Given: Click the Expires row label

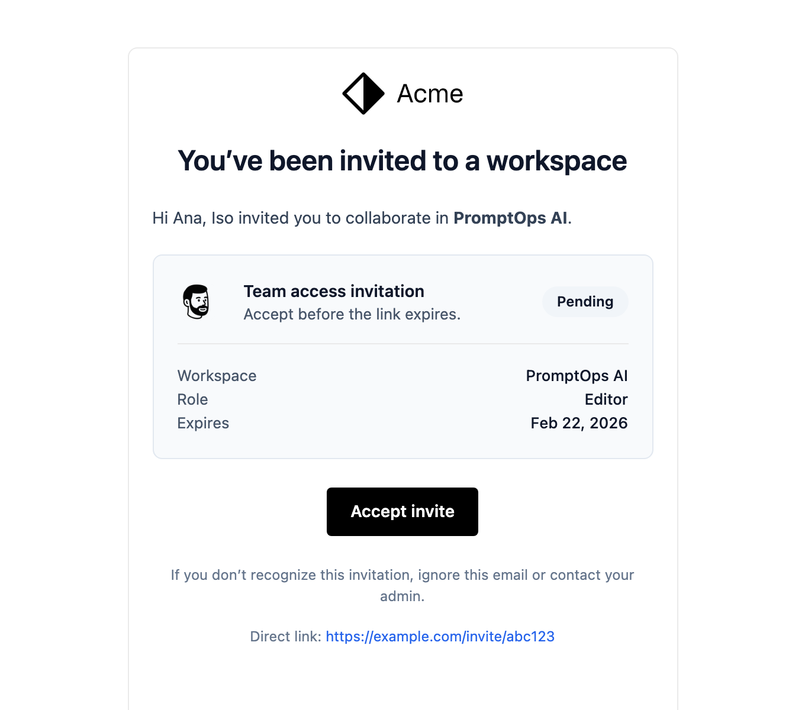Looking at the screenshot, I should 203,423.
